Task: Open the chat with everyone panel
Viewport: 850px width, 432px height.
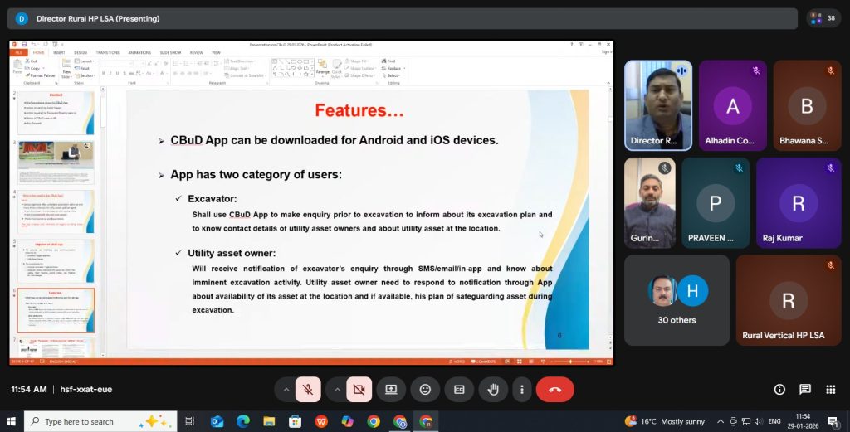Action: [x=804, y=389]
